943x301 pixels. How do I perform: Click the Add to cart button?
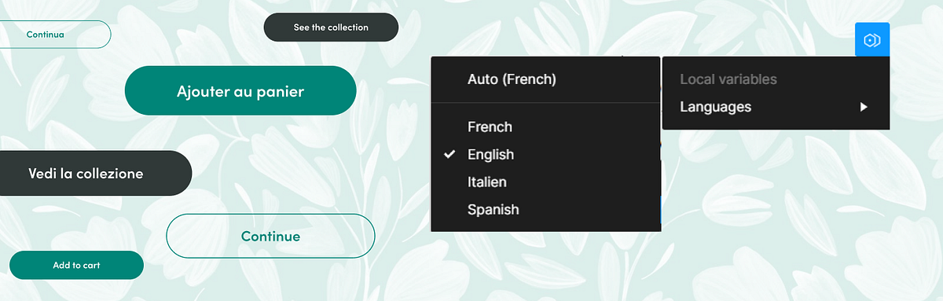click(x=76, y=265)
